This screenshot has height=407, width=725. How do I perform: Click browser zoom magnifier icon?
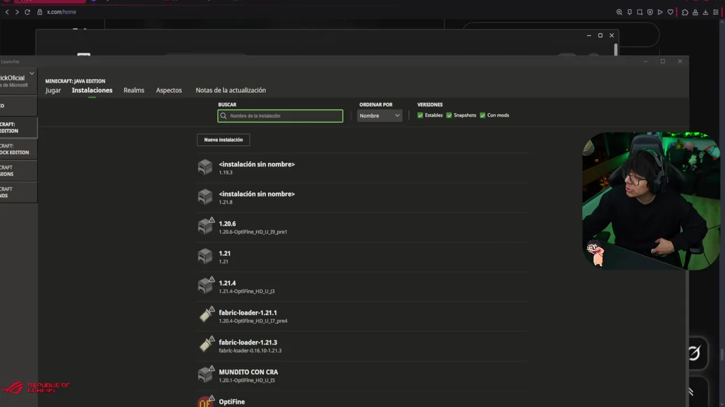(x=619, y=12)
